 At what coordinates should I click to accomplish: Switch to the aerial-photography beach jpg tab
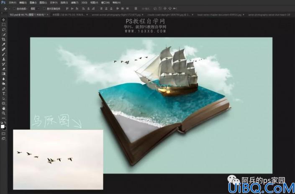coord(269,15)
